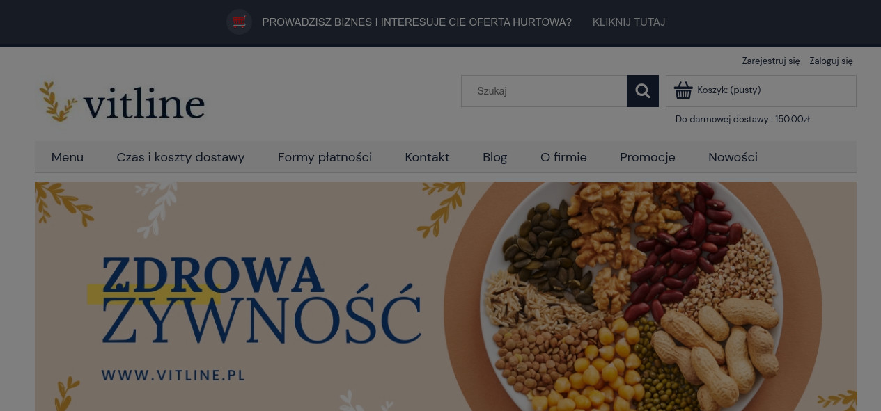Click the red cart icon in top banner

pos(239,22)
